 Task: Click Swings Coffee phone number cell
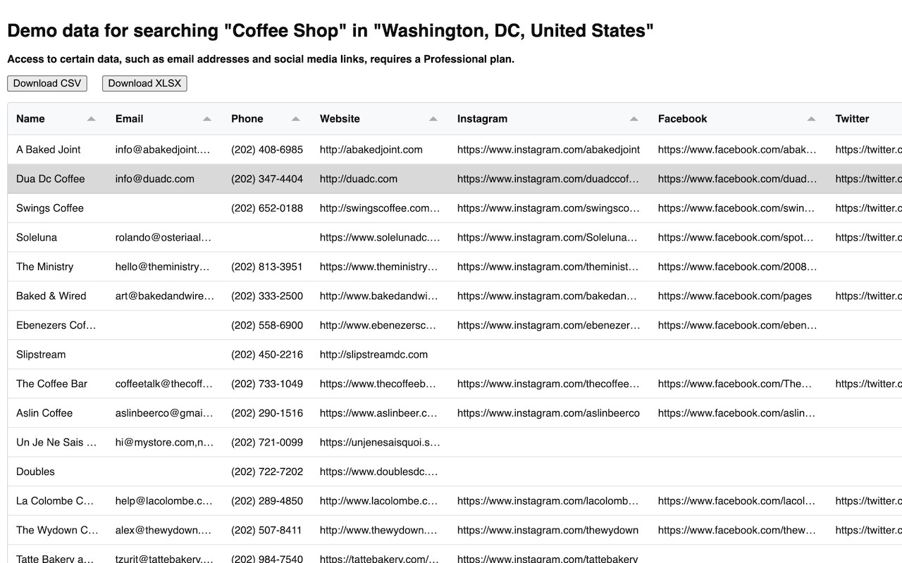[x=267, y=208]
